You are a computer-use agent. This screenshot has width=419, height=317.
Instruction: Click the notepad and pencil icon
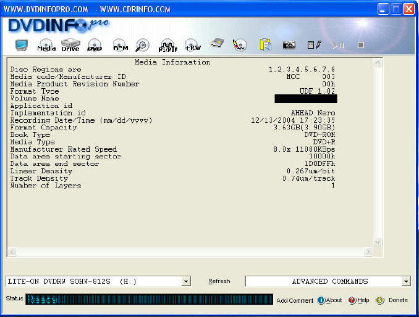(x=314, y=45)
